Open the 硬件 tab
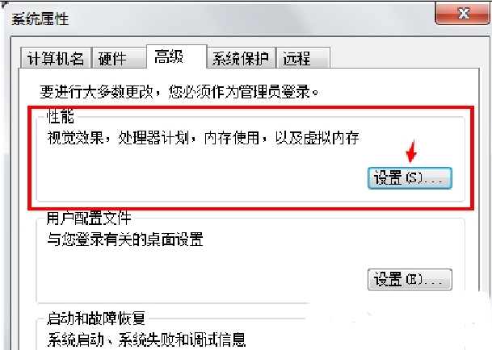 (119, 58)
